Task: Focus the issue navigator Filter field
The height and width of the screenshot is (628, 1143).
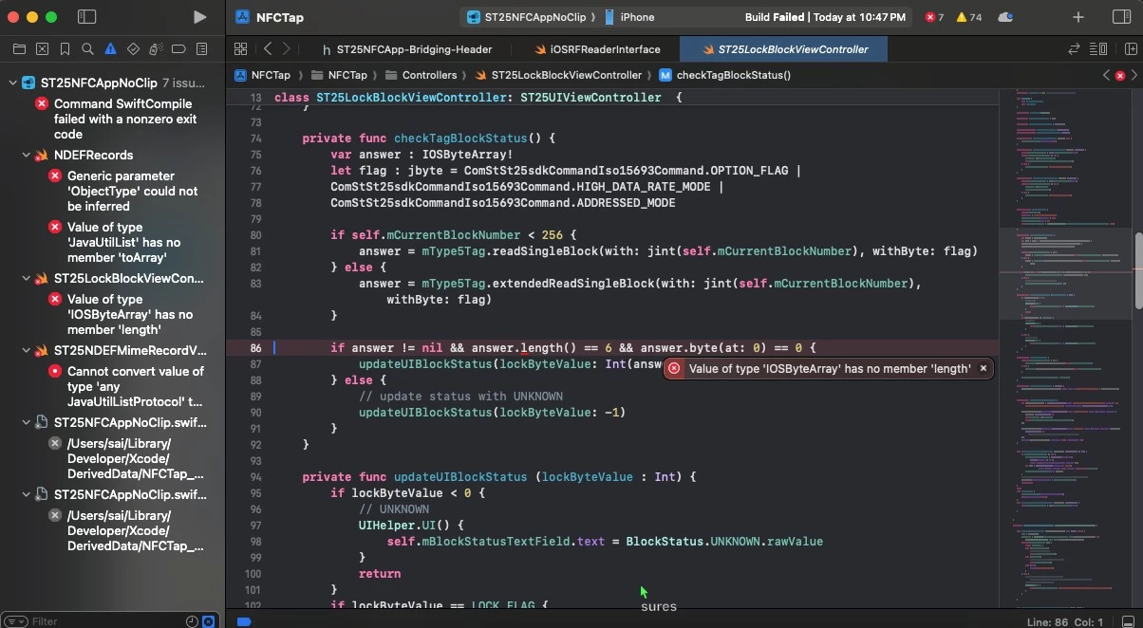Action: click(x=104, y=621)
